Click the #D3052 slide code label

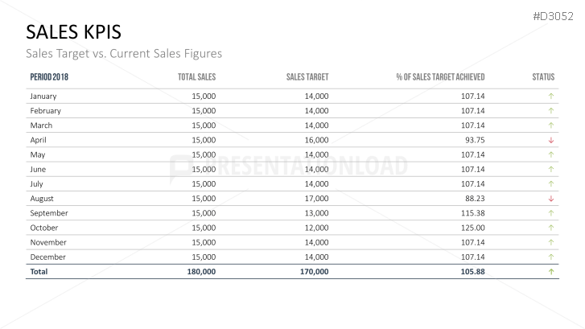click(x=556, y=14)
